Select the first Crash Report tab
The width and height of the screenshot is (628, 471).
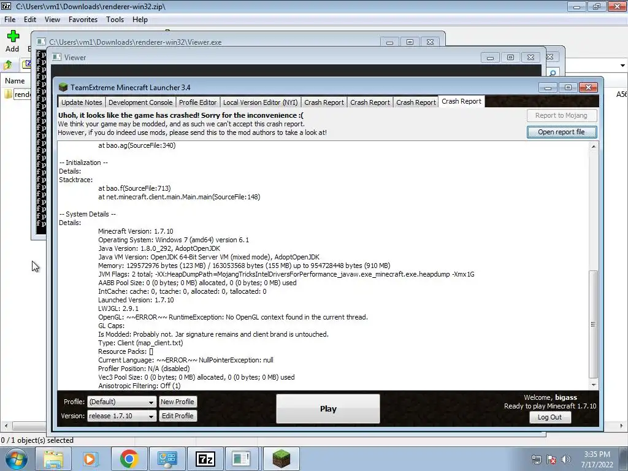[324, 102]
